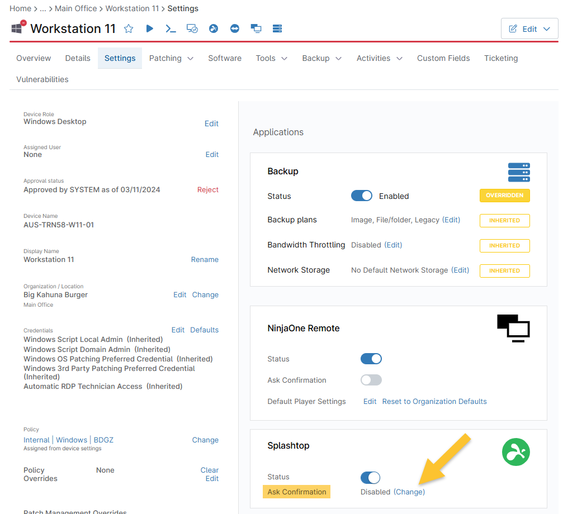Expand the Patching tab dropdown
Viewport: 563px width, 514px height.
(171, 58)
